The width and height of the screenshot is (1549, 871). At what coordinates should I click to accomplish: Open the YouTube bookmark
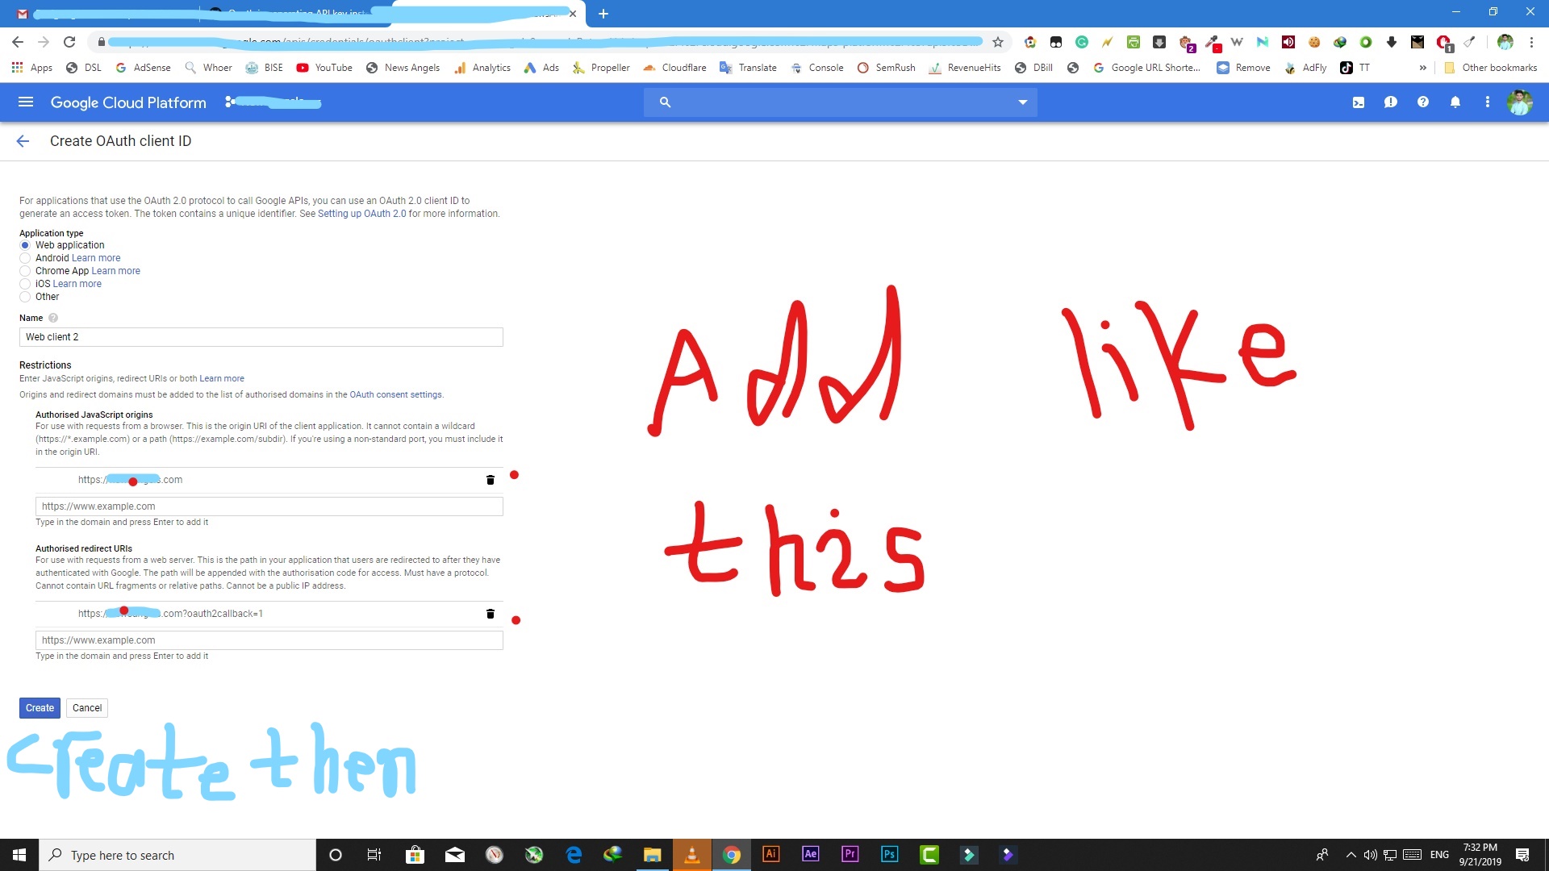pyautogui.click(x=324, y=68)
